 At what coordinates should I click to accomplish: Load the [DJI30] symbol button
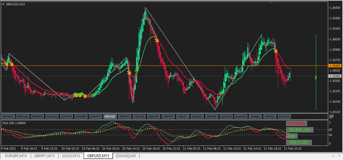point(255,117)
